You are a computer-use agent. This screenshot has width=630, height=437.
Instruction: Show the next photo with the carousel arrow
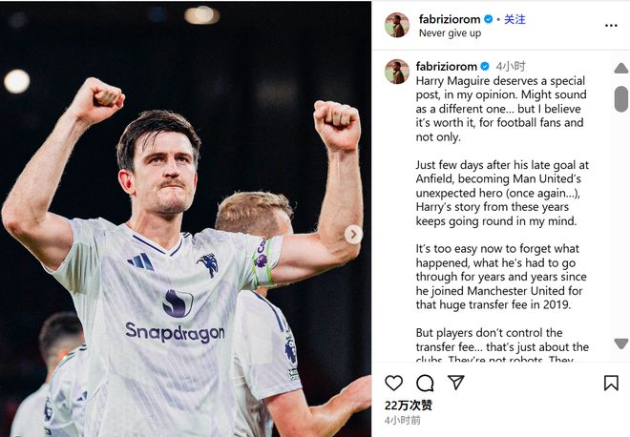coord(353,234)
